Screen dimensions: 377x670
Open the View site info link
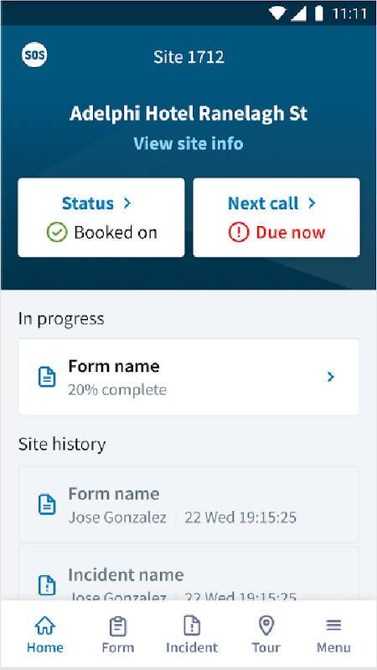(188, 143)
